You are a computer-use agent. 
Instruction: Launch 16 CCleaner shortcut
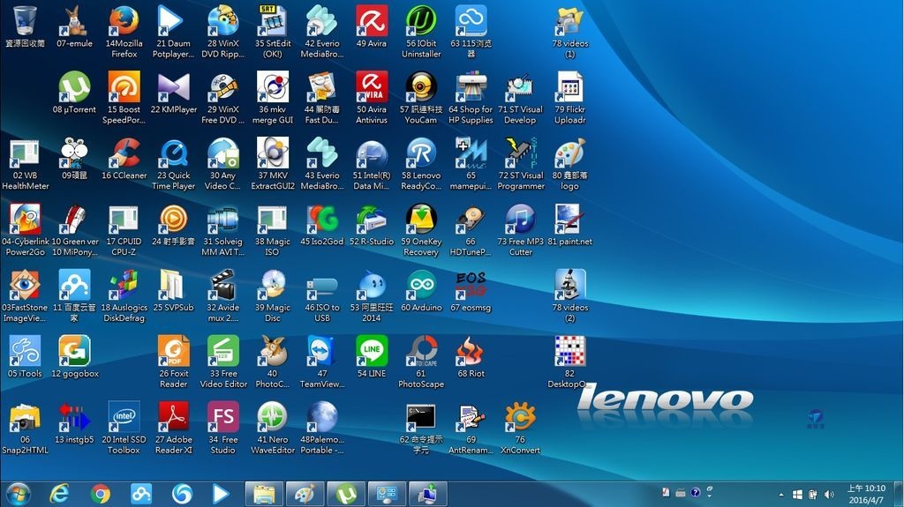point(124,153)
